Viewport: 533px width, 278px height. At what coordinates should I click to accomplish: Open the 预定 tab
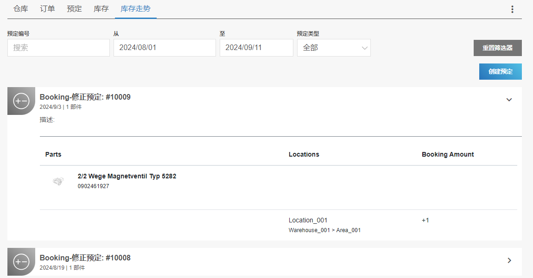[74, 9]
